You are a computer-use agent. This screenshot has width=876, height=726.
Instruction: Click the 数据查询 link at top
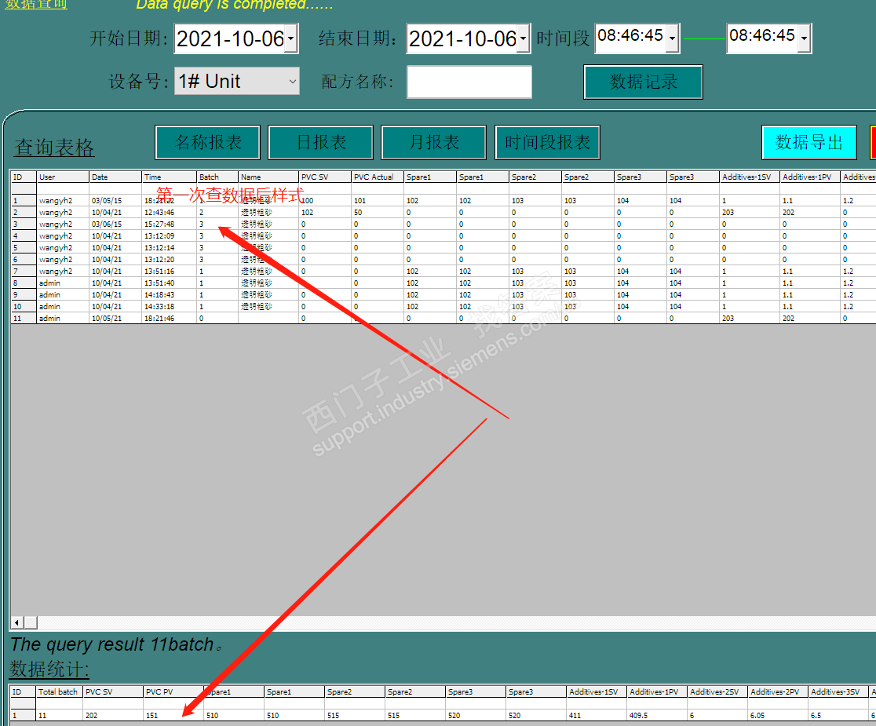pos(36,5)
